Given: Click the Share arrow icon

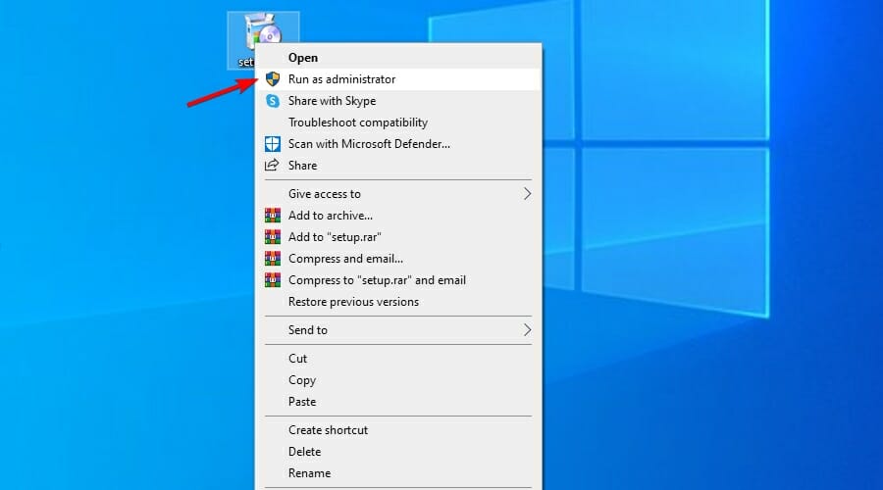Looking at the screenshot, I should click(x=273, y=166).
